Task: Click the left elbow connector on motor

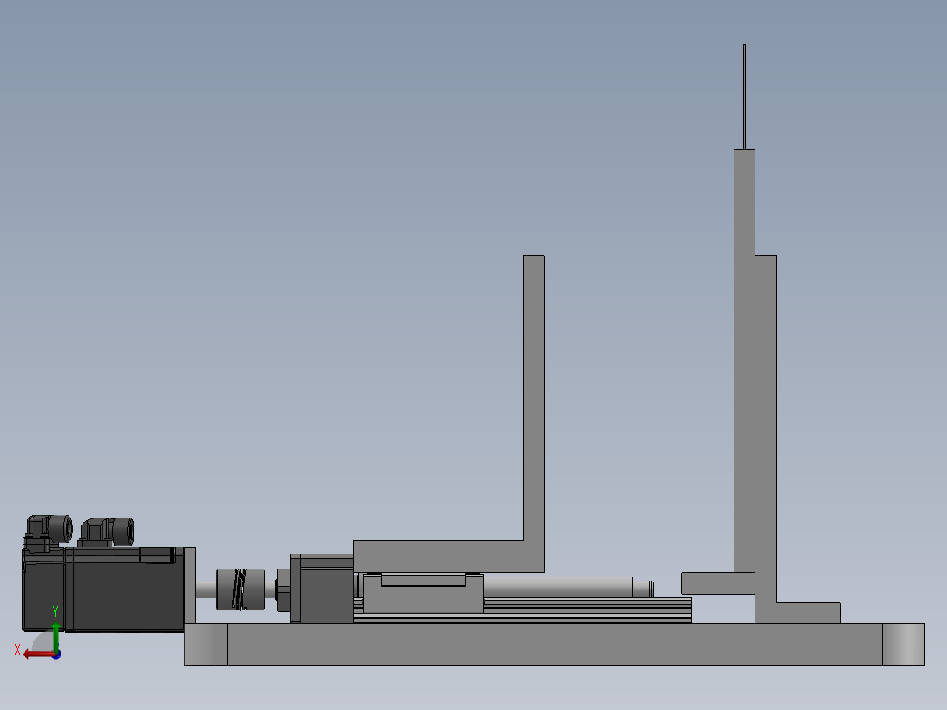Action: (x=48, y=531)
